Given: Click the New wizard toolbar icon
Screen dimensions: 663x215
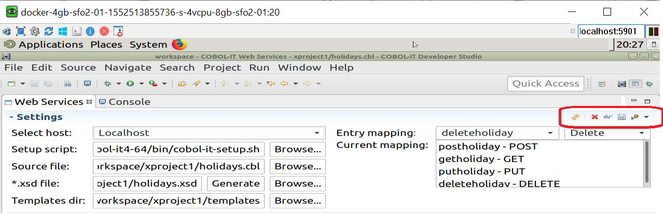Looking at the screenshot, I should pyautogui.click(x=11, y=83).
